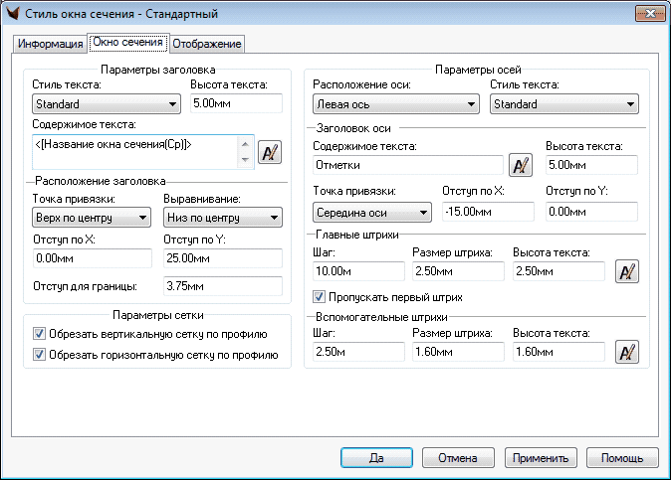Click the Отмена button

459,458
